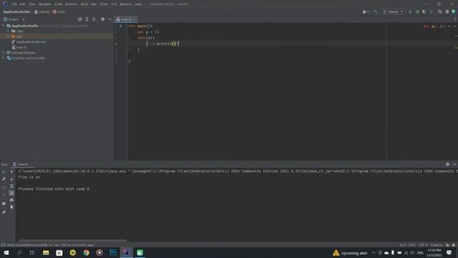Select main.kt file in project tree
The image size is (458, 258).
(x=19, y=47)
